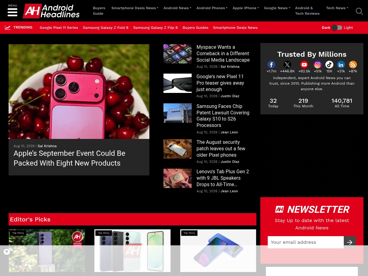Open the RSS feed icon
Viewport: 368px width, 276px height.
coord(353,65)
